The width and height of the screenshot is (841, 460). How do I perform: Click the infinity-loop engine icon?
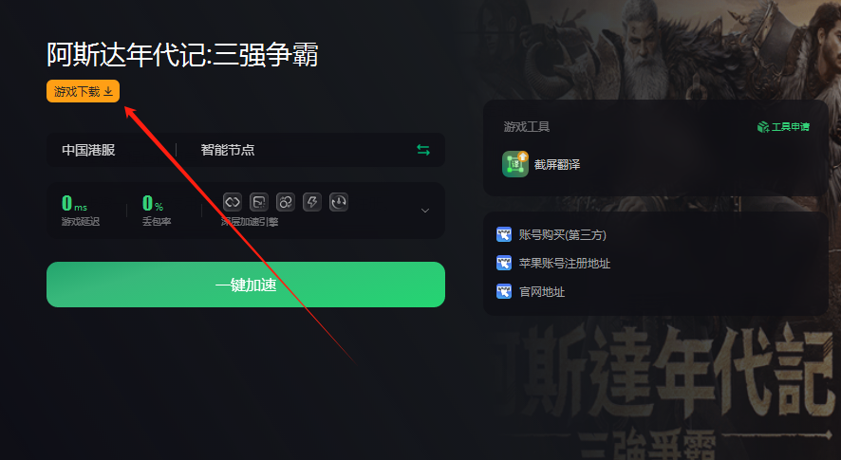coord(233,202)
